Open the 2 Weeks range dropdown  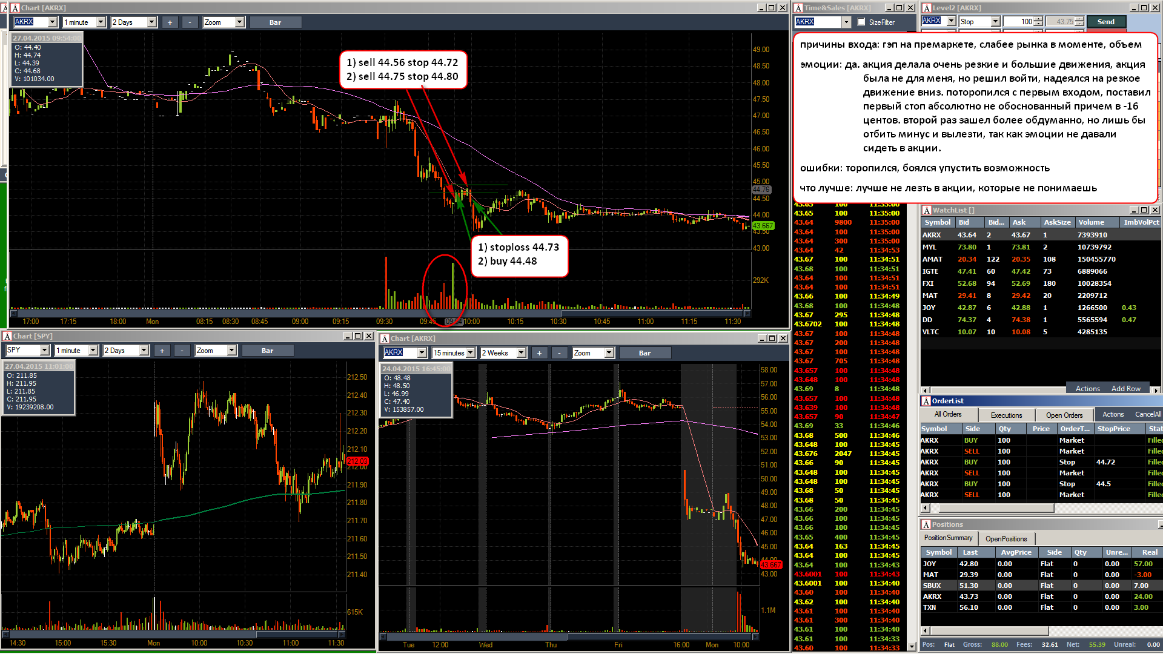click(521, 353)
